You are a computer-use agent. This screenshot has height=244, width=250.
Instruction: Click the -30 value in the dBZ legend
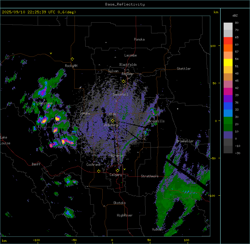click(x=238, y=153)
